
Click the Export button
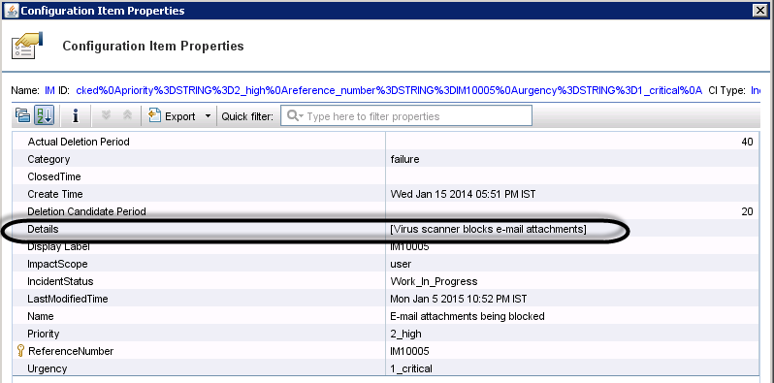point(173,116)
